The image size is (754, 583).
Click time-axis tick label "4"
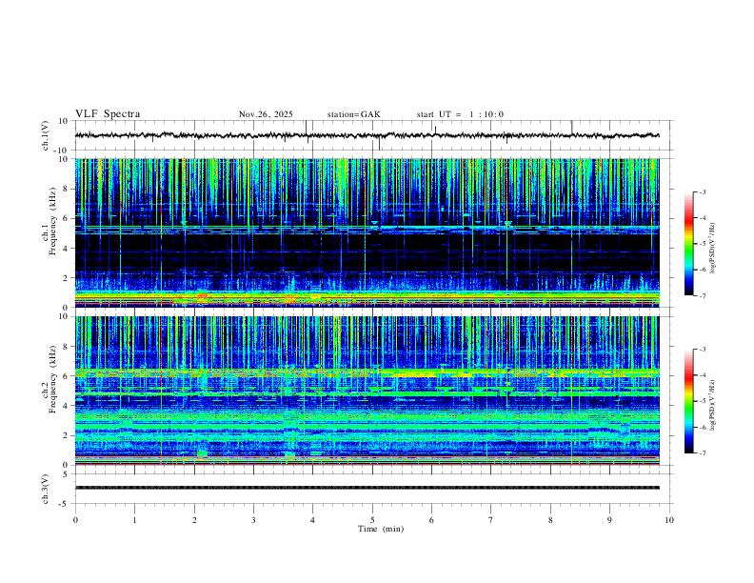point(312,520)
